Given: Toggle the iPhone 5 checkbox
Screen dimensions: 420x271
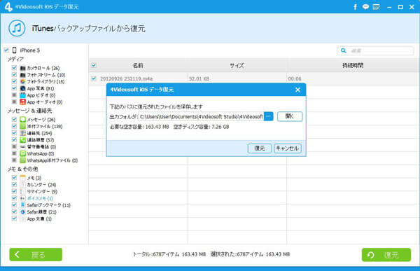Looking at the screenshot, I should (x=6, y=50).
